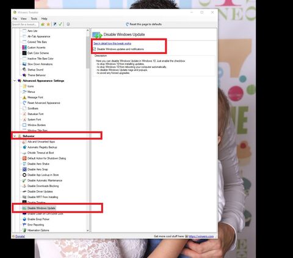Open the 'See in detail how this tweak works' link

click(x=112, y=43)
